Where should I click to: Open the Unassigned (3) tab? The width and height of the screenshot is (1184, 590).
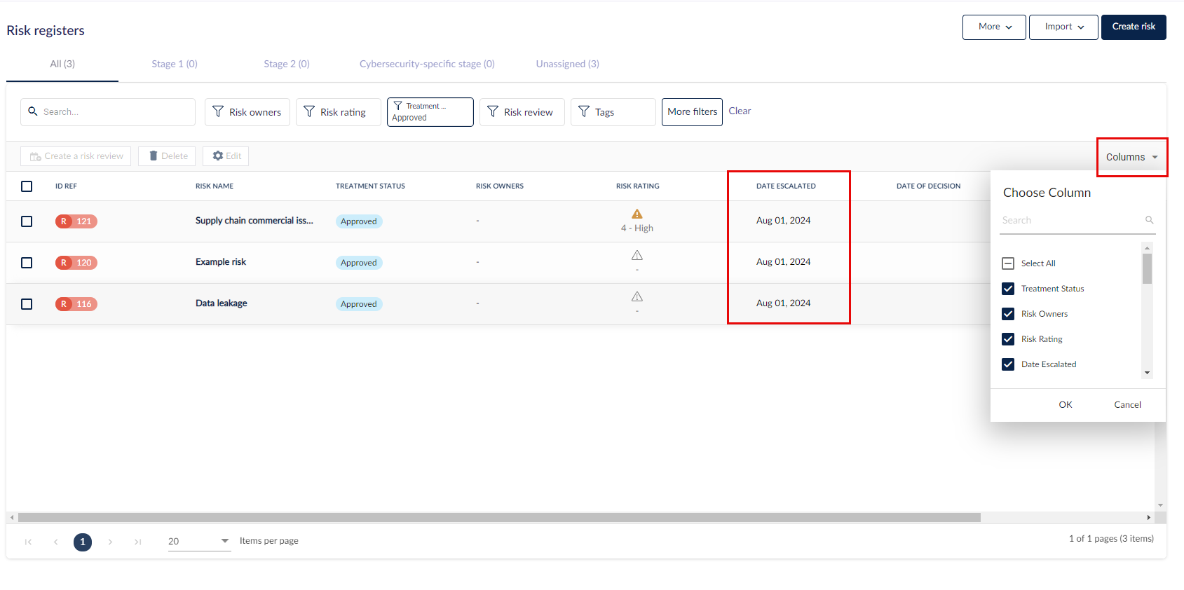(x=568, y=64)
